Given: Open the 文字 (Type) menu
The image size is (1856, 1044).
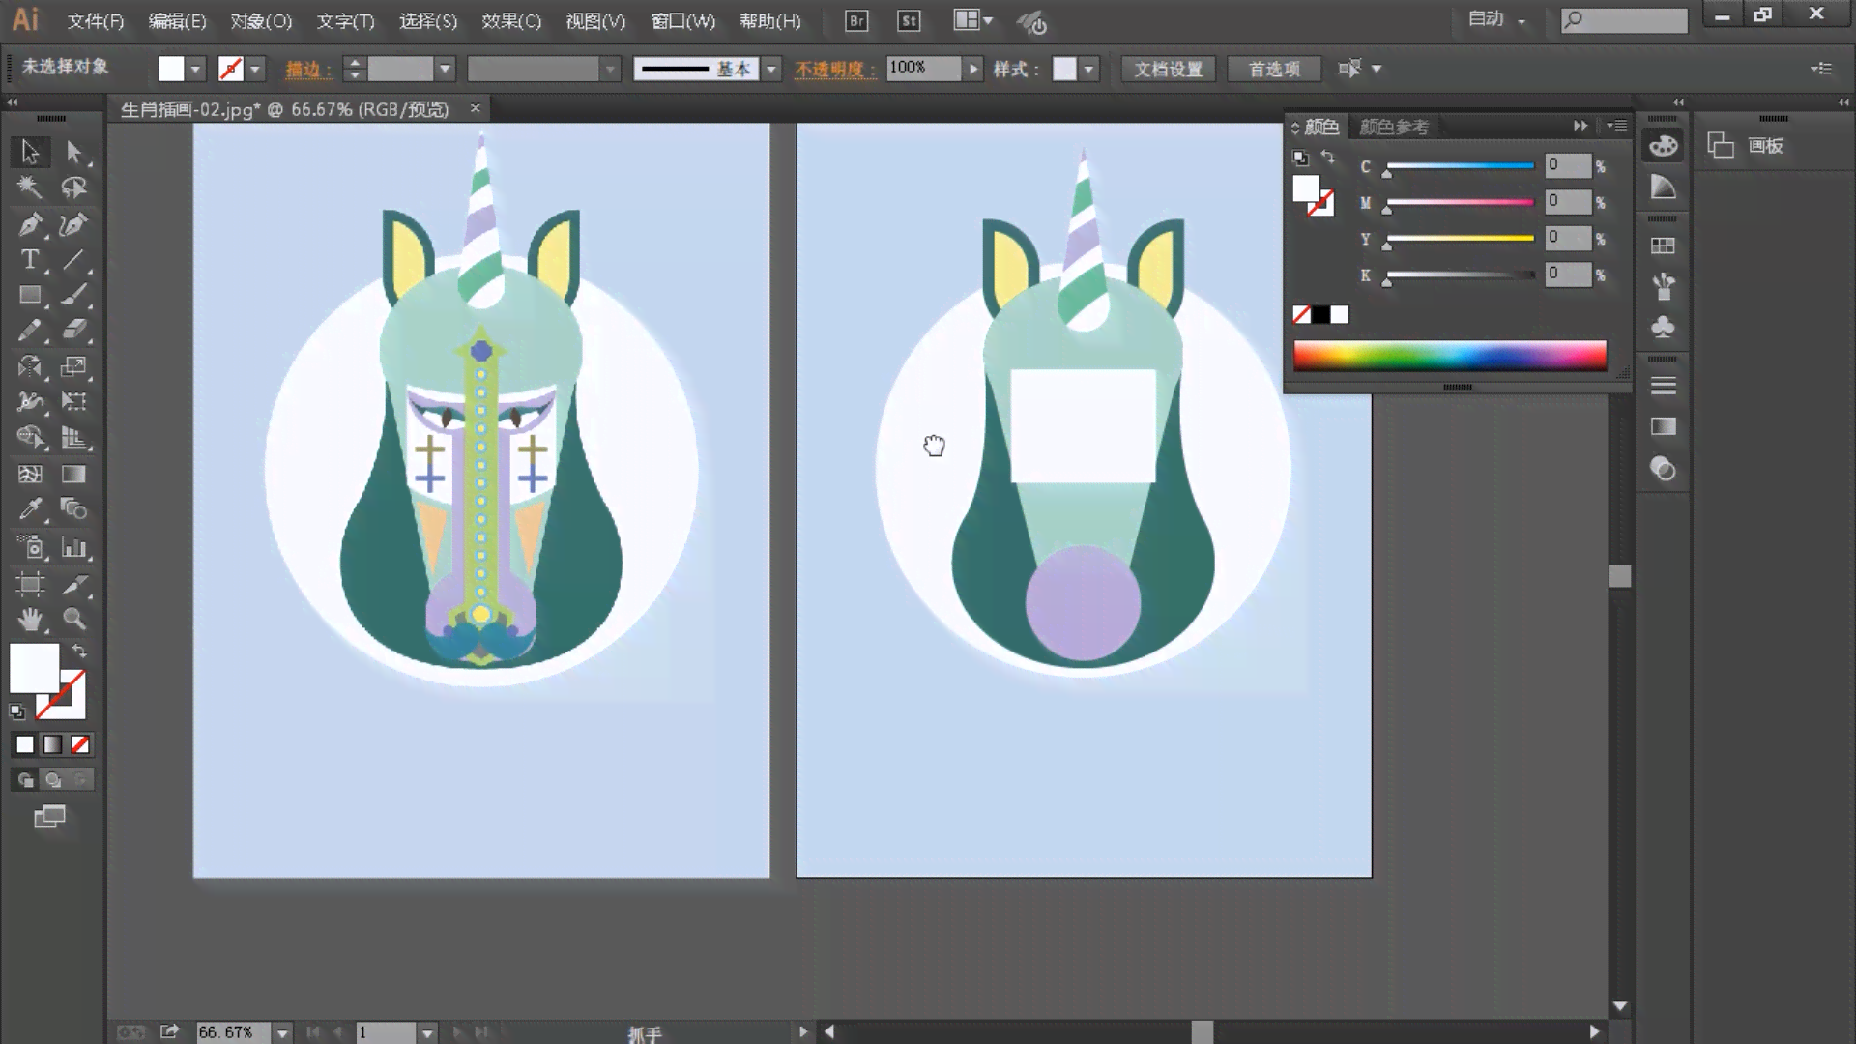Looking at the screenshot, I should pos(345,21).
